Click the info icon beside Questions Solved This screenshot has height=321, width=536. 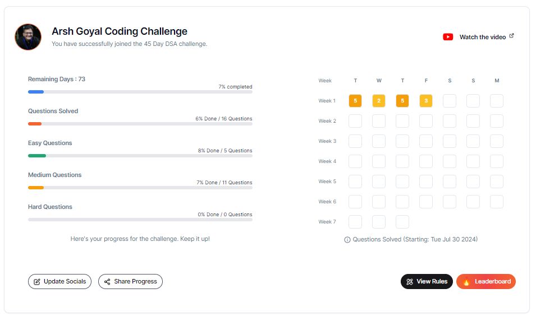click(x=347, y=240)
